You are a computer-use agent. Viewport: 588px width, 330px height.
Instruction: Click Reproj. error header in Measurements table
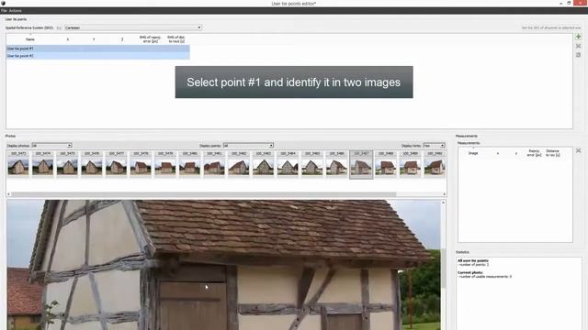click(534, 153)
